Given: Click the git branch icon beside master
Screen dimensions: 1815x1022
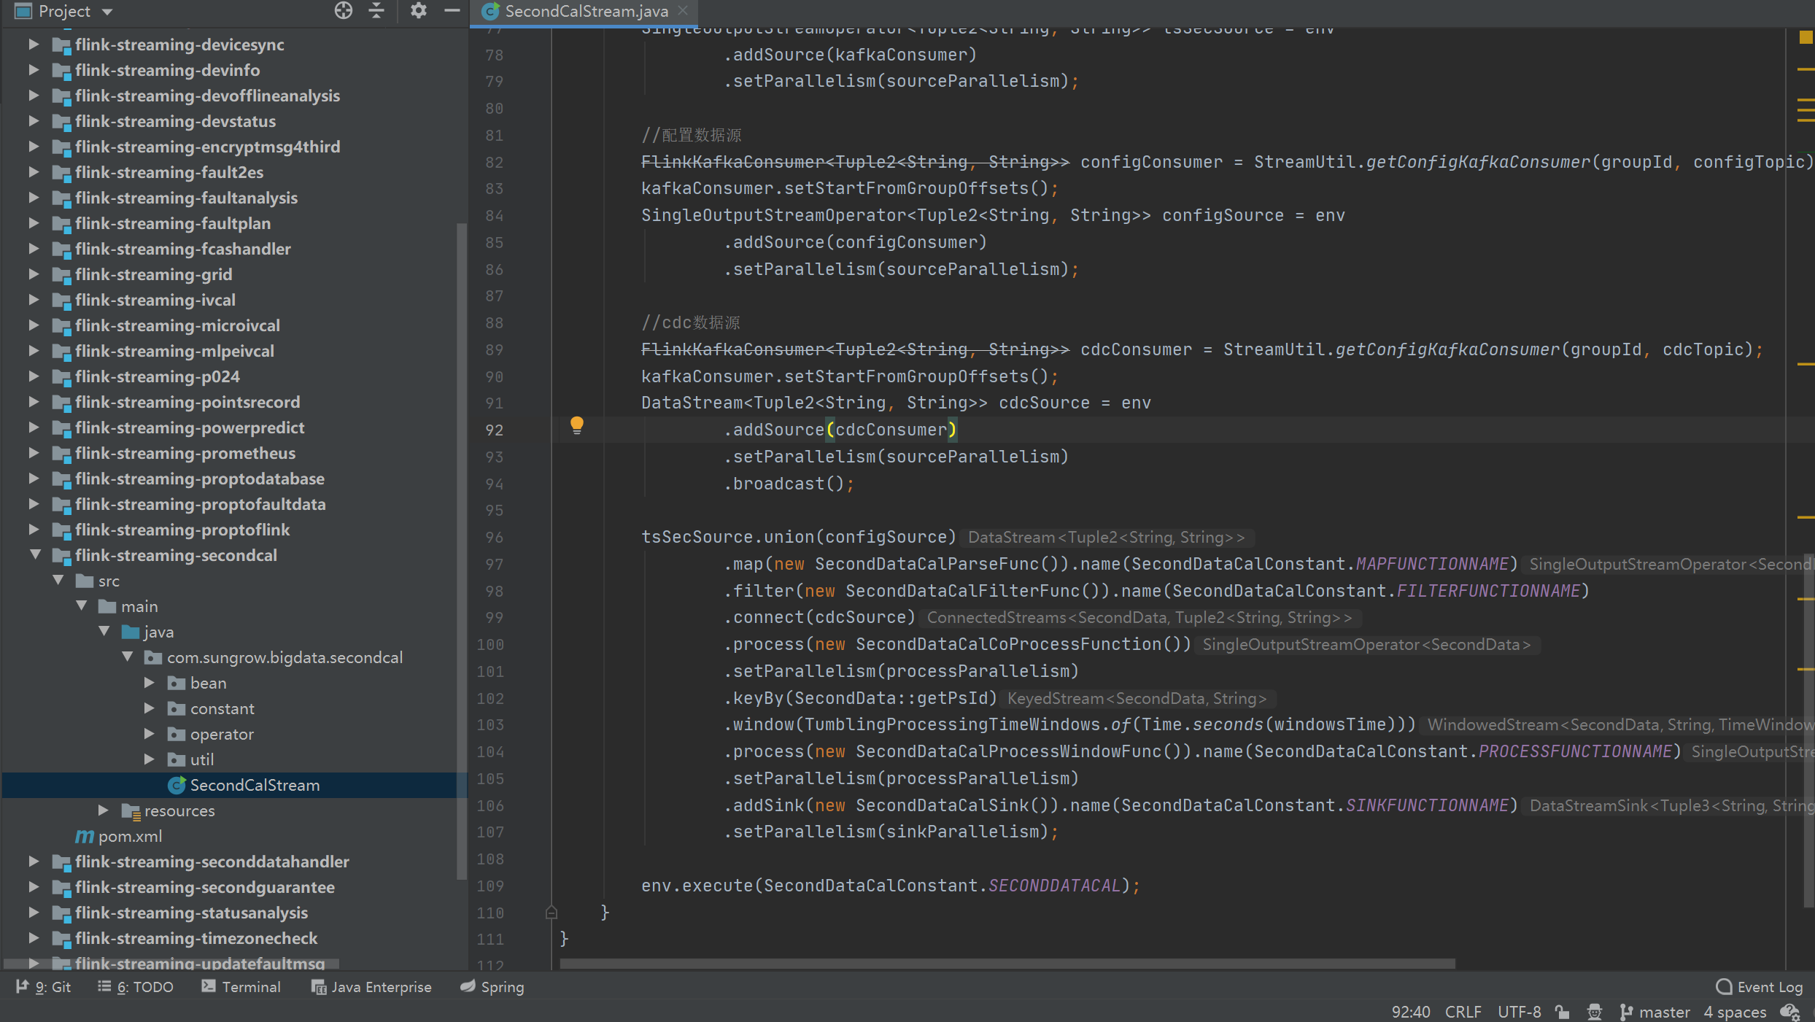Looking at the screenshot, I should [1626, 1012].
